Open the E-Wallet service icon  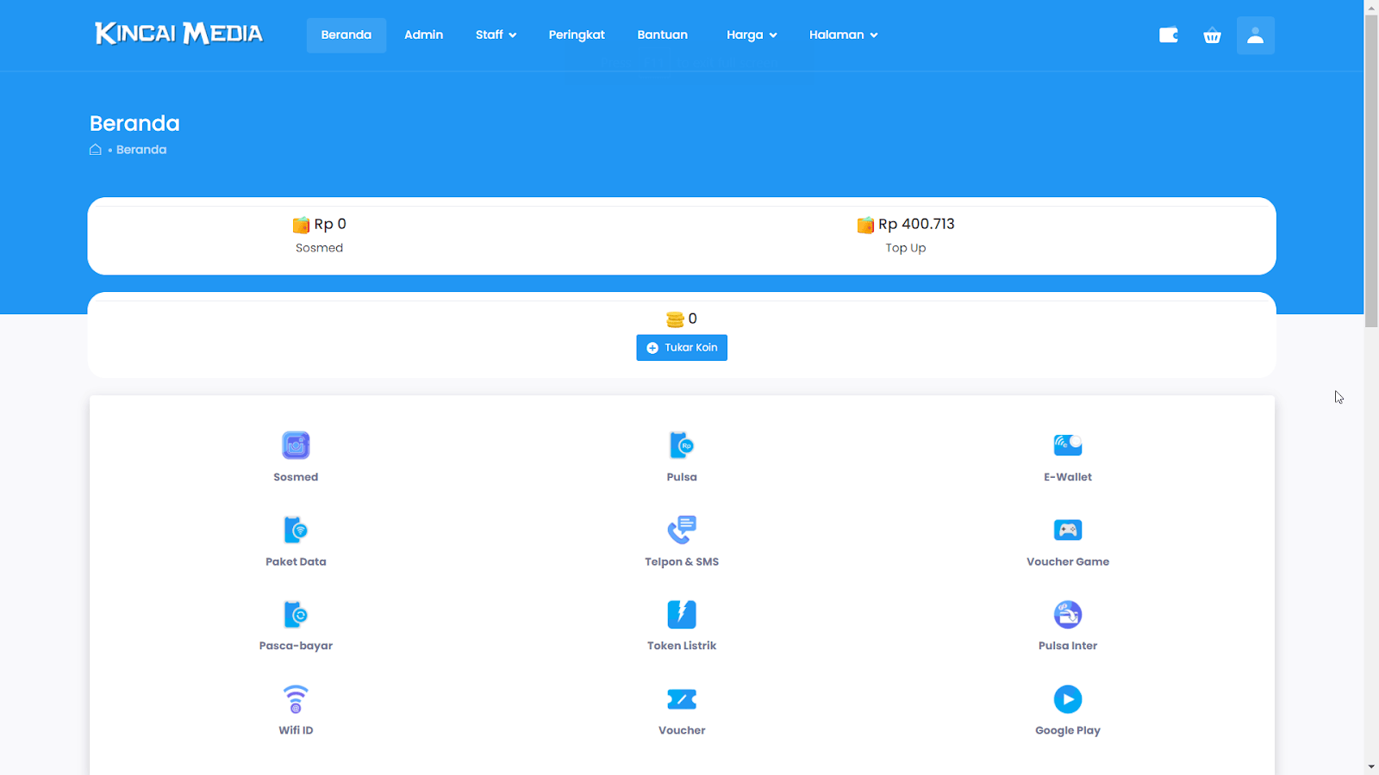(1067, 445)
